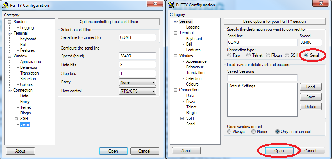This screenshot has width=332, height=159.
Task: Select Behaviour in left window tree
Action: click(29, 67)
